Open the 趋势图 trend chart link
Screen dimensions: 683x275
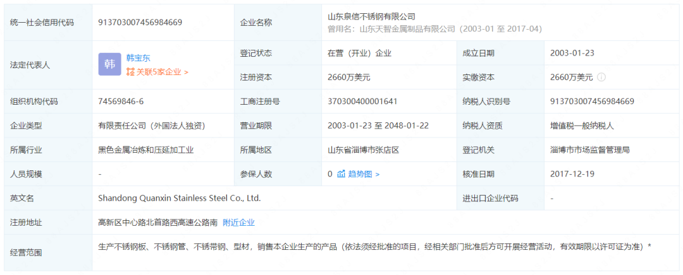363,174
